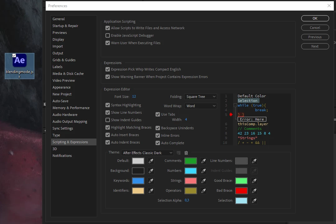This screenshot has width=336, height=224.
Task: Confirm preferences with OK button
Action: pos(315,18)
